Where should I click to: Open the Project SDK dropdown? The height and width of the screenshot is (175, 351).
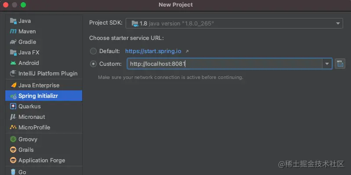point(234,24)
